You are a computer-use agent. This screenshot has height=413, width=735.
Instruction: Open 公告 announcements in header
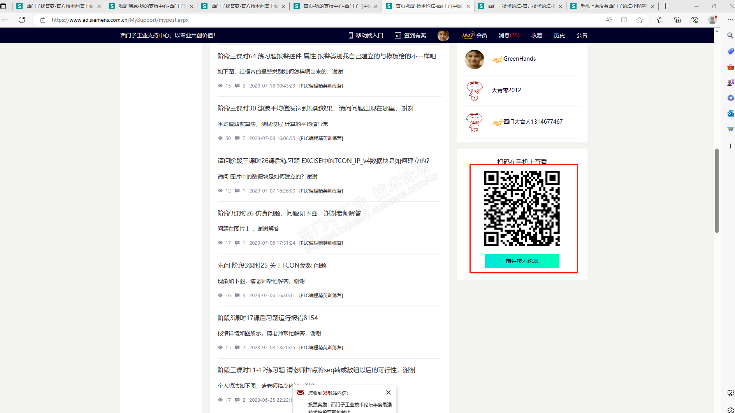[582, 35]
